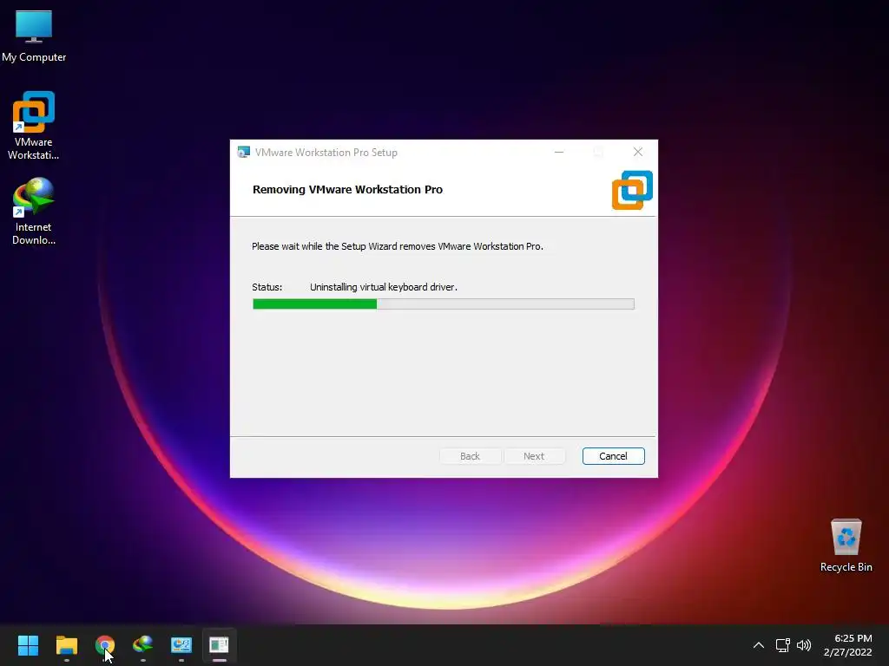The image size is (889, 666).
Task: Click the VMware logo in setup header
Action: [x=632, y=190]
